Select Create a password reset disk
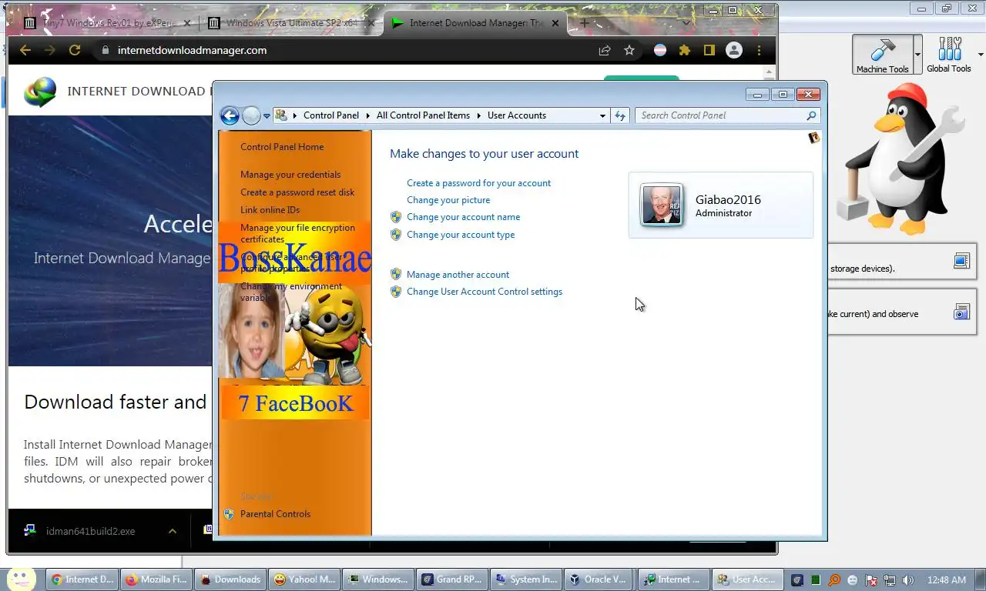 [297, 192]
